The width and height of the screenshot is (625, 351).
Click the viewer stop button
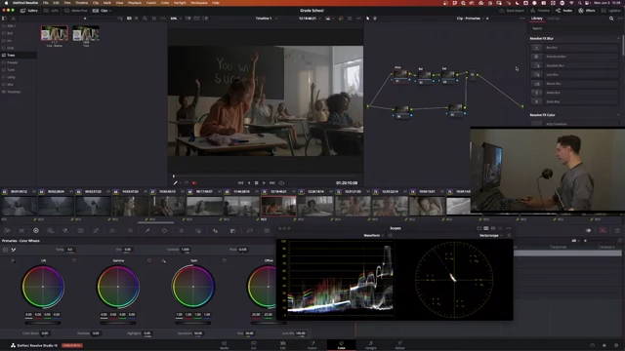(x=256, y=183)
